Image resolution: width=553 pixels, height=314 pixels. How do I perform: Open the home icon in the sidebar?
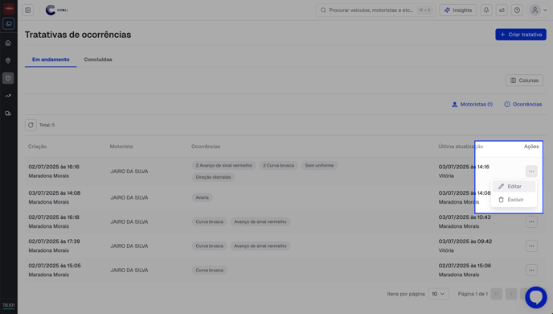tap(8, 43)
